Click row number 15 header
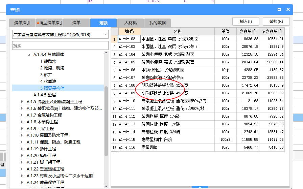The width and height of the screenshot is (303, 189). click(x=115, y=148)
